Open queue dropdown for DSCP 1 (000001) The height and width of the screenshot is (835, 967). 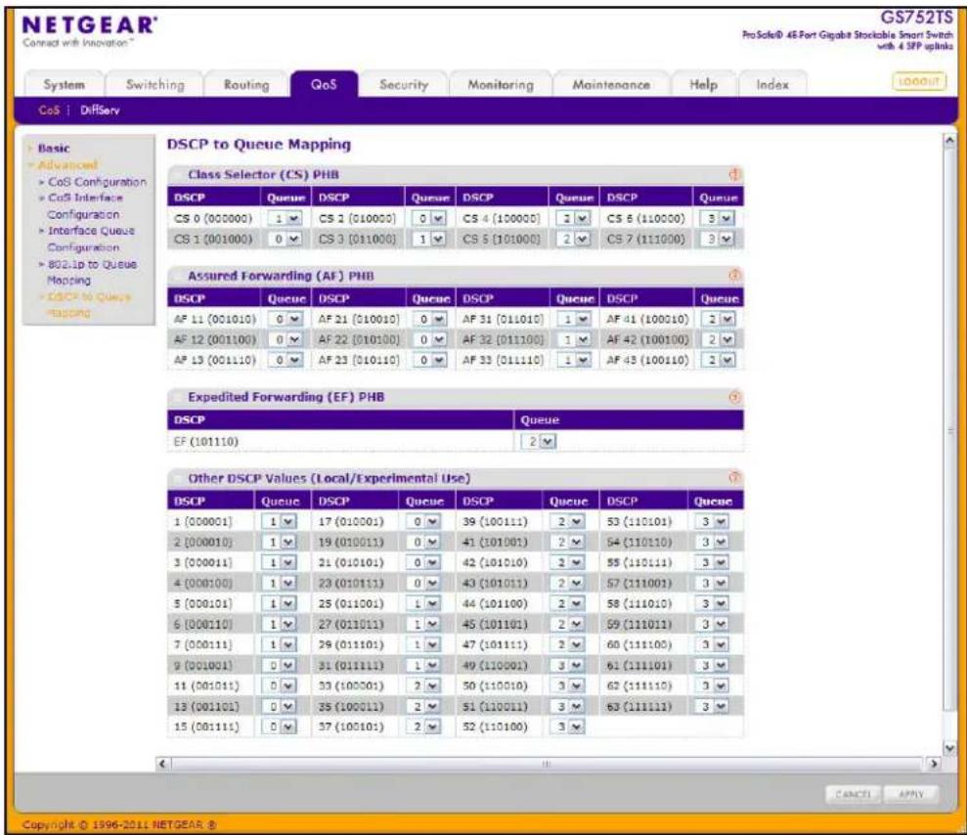click(x=280, y=522)
